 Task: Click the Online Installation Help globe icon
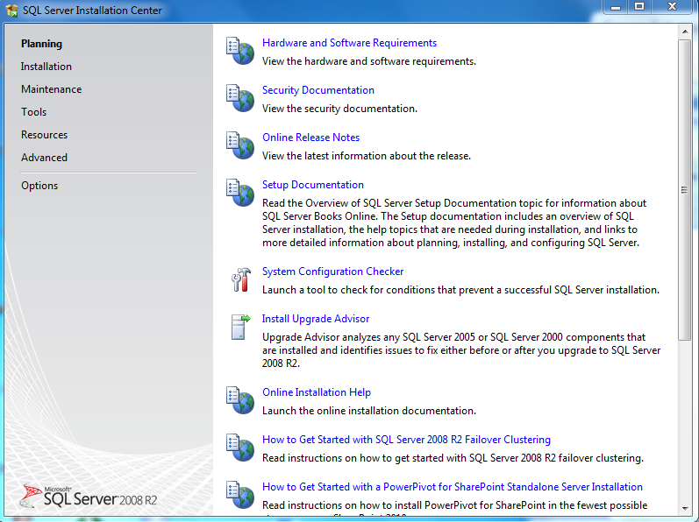pyautogui.click(x=240, y=400)
